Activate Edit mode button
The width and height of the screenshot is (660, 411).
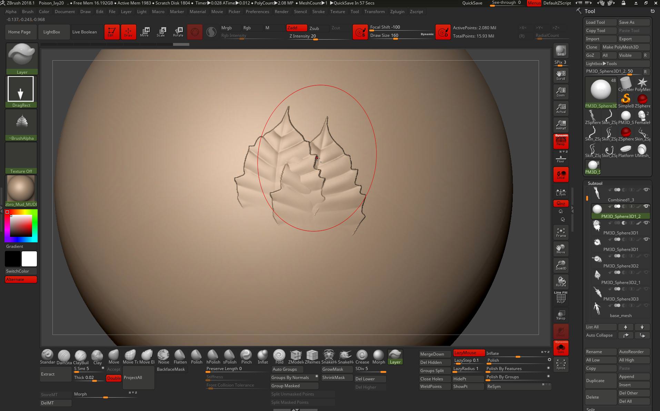tap(112, 32)
